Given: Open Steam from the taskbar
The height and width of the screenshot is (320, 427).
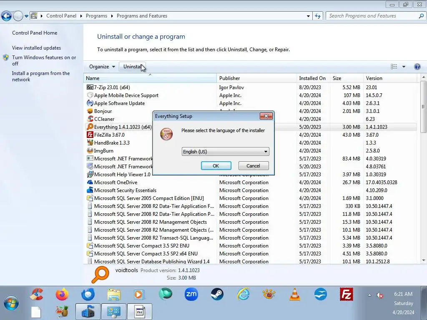Looking at the screenshot, I should click(217, 294).
